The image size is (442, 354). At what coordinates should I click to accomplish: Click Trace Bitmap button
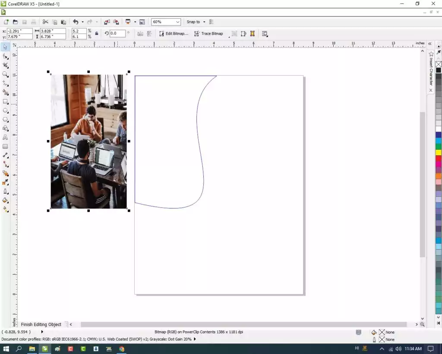(209, 34)
